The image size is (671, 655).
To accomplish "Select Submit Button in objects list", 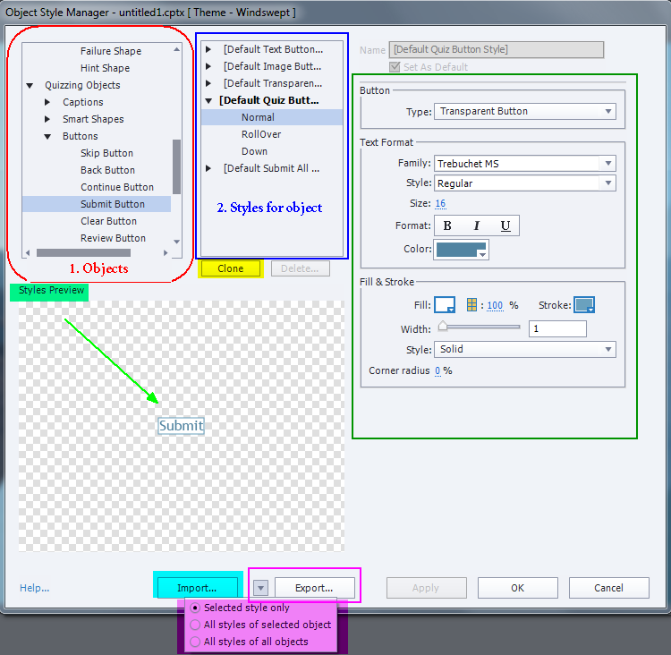I will click(97, 204).
